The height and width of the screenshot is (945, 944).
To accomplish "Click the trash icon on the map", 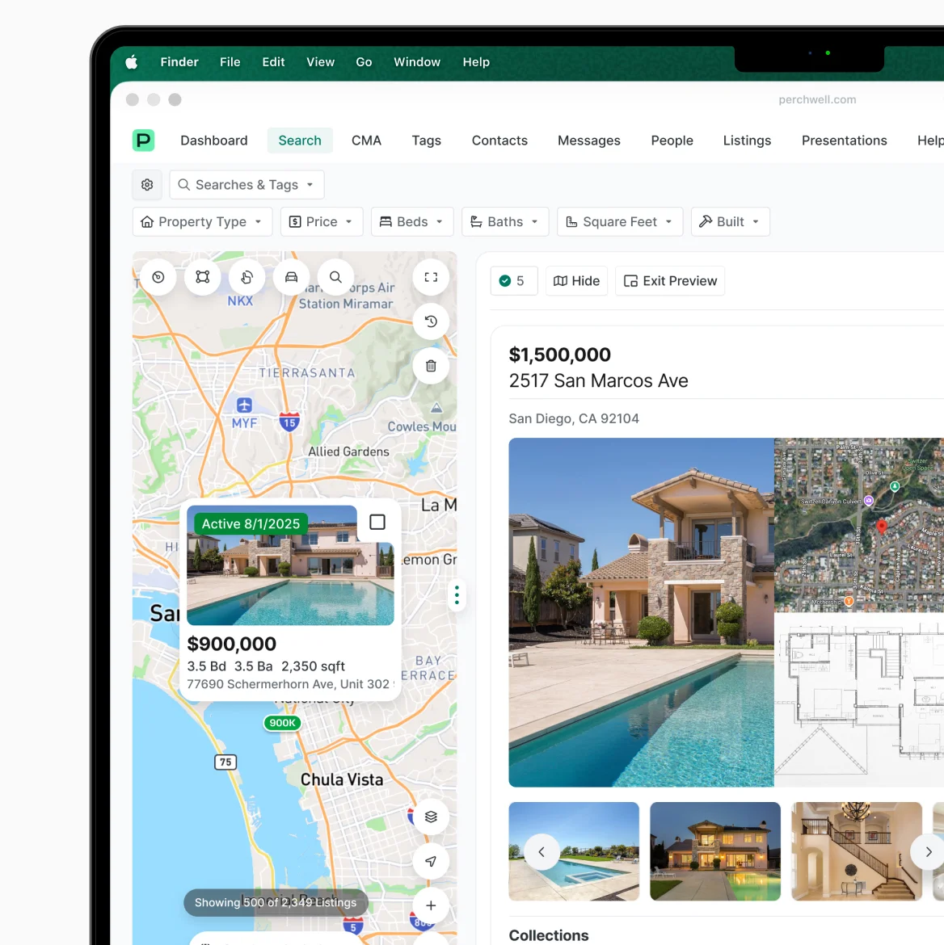I will click(431, 366).
